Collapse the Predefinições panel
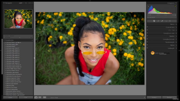180x101 pixels. coord(4,40)
